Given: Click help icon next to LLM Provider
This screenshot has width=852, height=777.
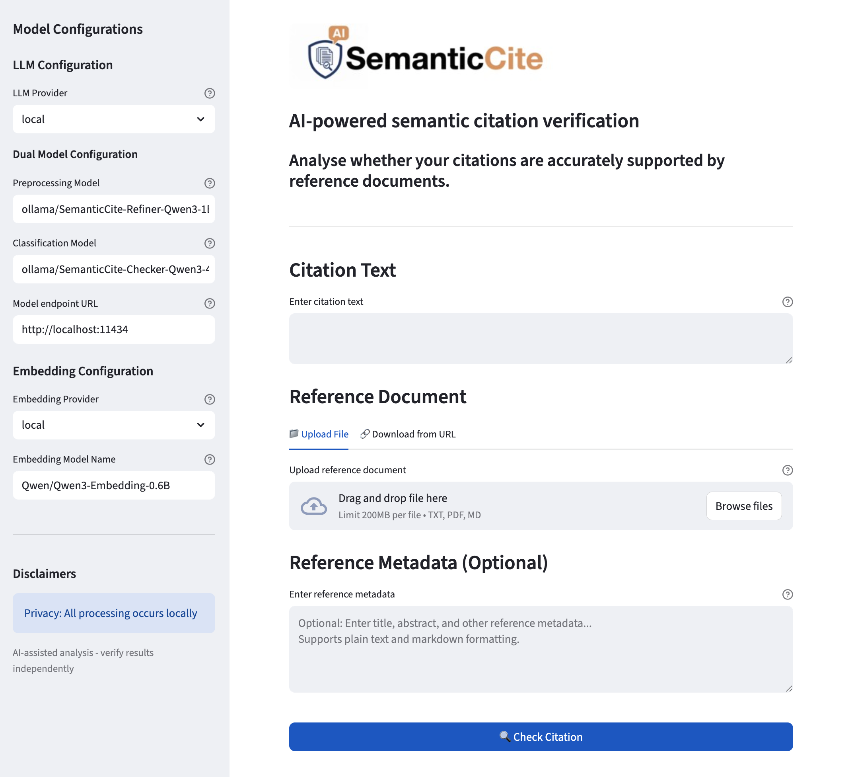Looking at the screenshot, I should click(x=210, y=93).
